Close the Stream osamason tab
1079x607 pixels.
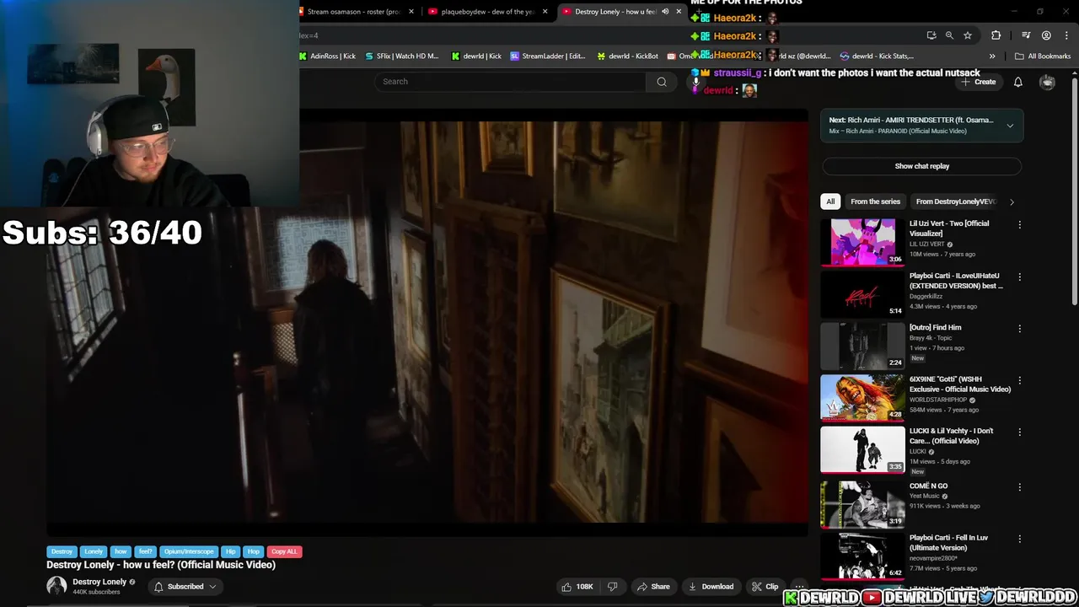point(411,12)
